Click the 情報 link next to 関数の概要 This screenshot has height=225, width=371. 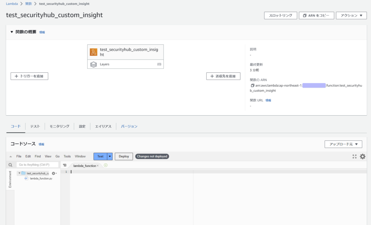coord(42,32)
